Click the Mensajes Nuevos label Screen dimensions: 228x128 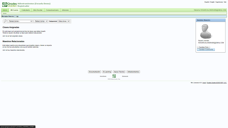(x=8, y=16)
